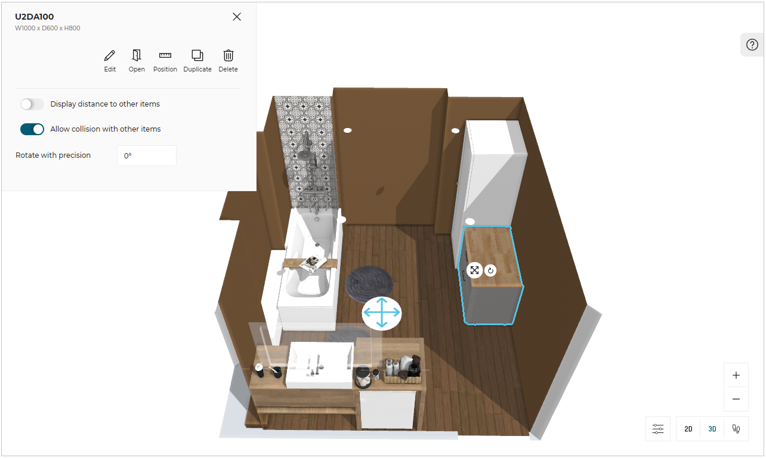Switch to first-person walk view
The height and width of the screenshot is (458, 766).
[x=736, y=429]
